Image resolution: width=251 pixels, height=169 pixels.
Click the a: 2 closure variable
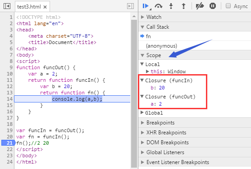pyautogui.click(x=156, y=104)
